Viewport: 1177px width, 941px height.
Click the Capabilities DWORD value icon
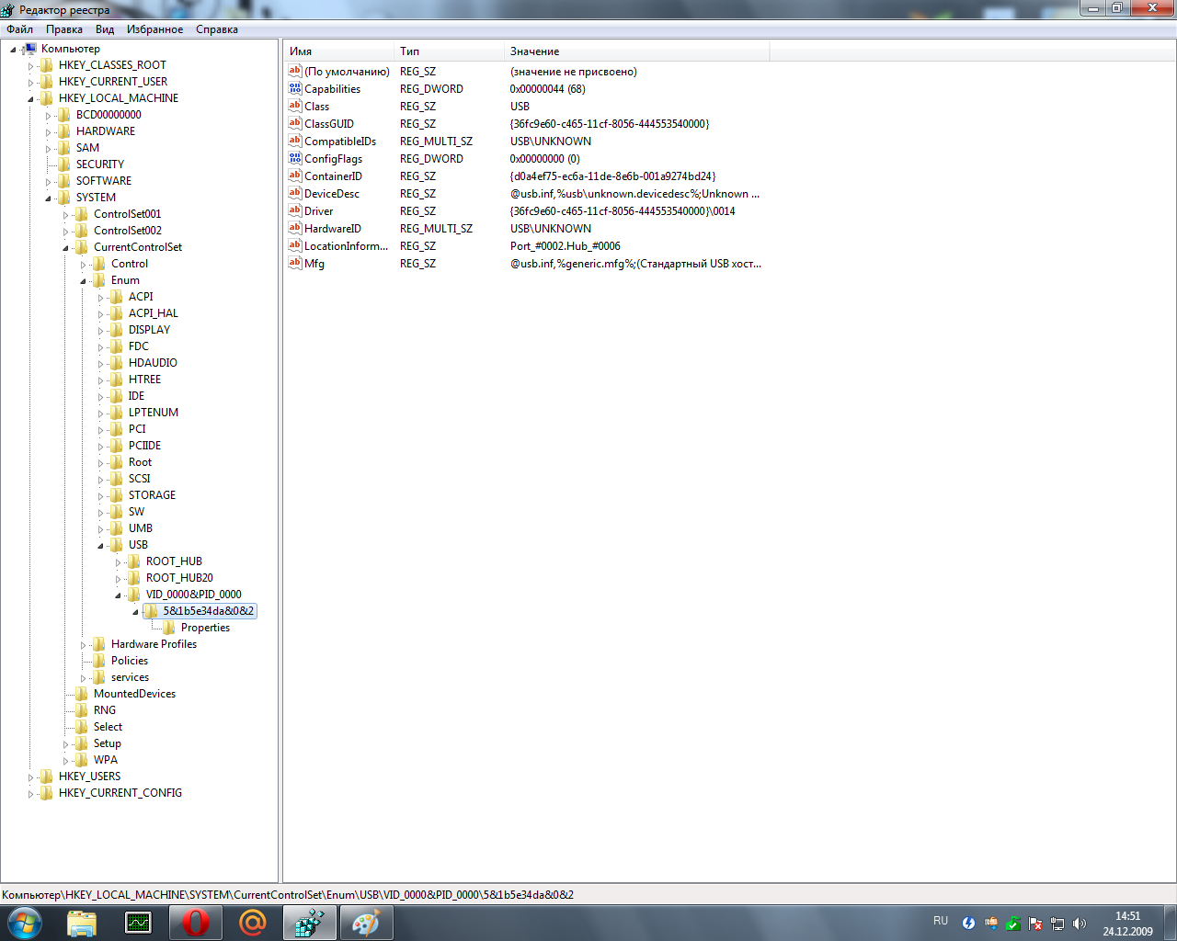pyautogui.click(x=295, y=89)
